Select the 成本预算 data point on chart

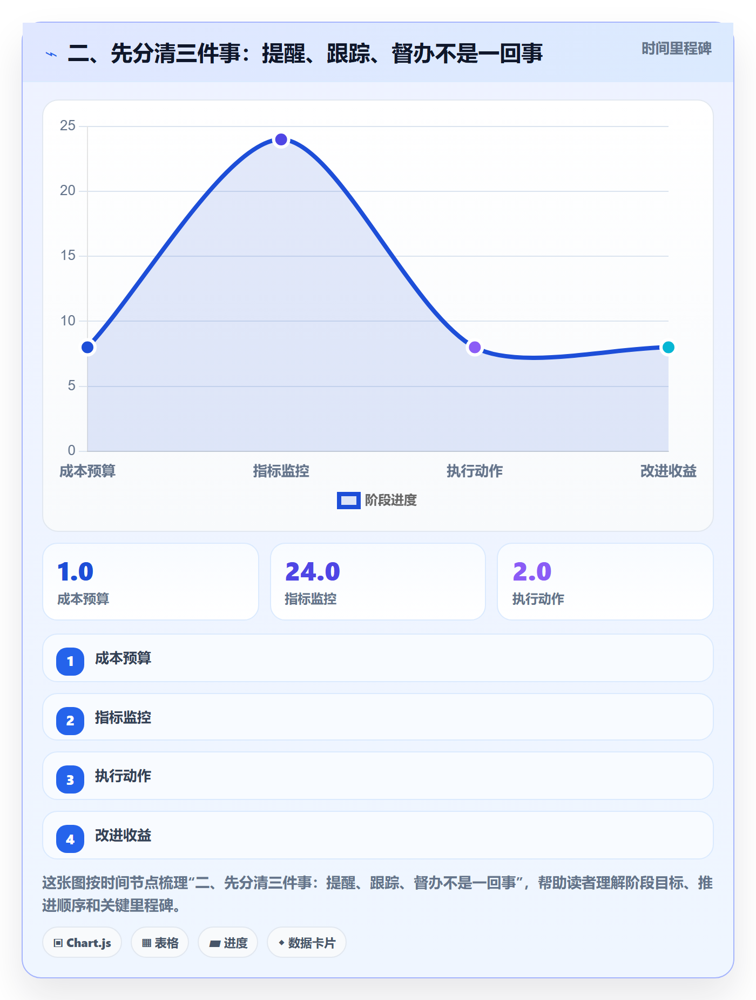87,347
